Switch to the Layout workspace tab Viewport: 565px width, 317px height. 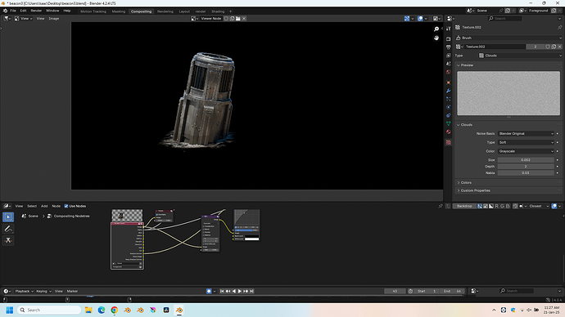coord(184,11)
